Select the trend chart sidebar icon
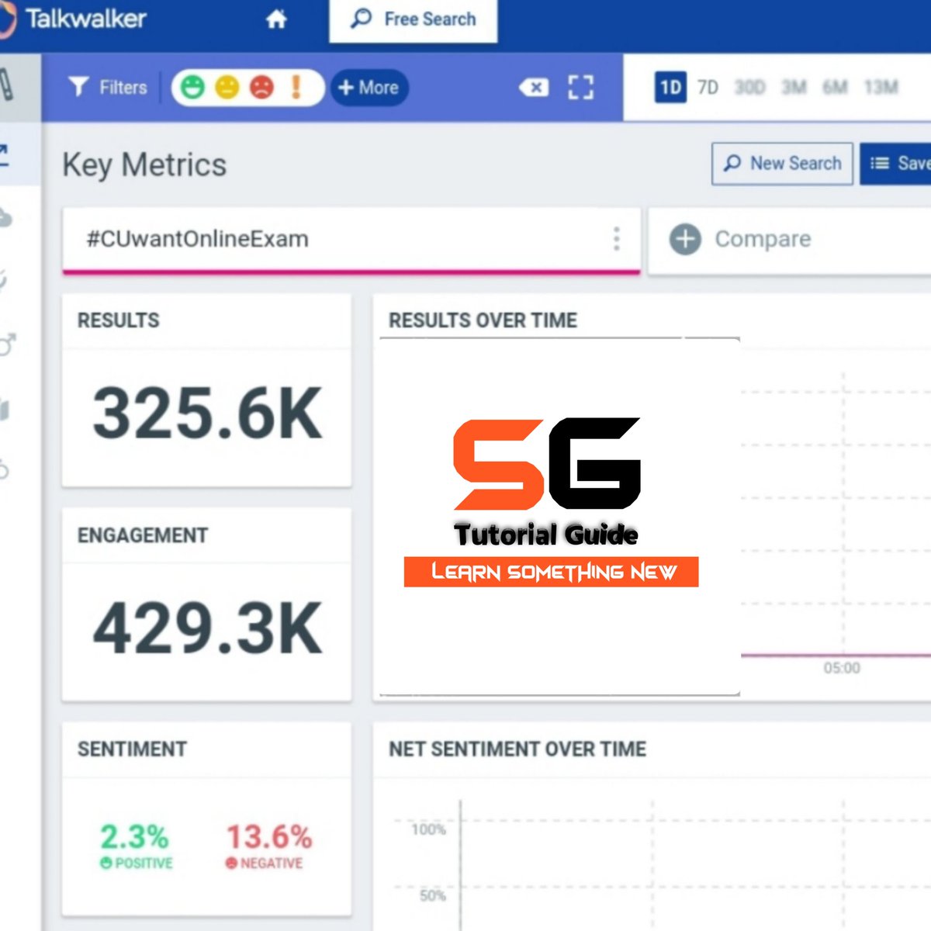This screenshot has height=931, width=931. click(5, 156)
